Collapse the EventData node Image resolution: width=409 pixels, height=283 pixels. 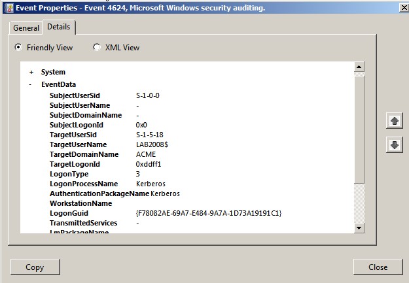(x=31, y=85)
